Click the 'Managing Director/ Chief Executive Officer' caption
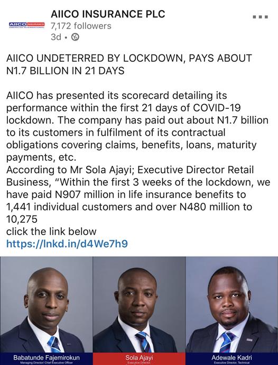 click(47, 363)
